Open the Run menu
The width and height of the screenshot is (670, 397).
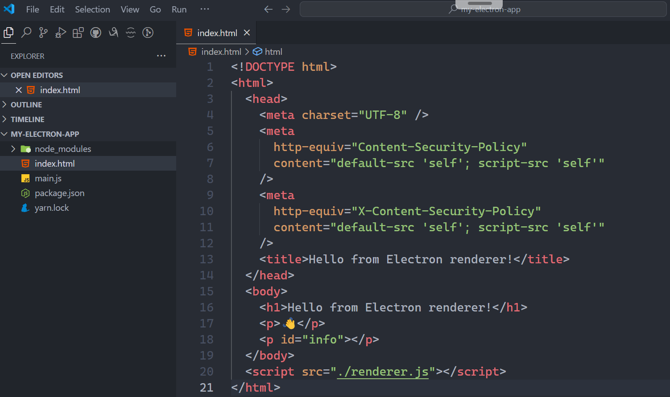[x=179, y=9]
